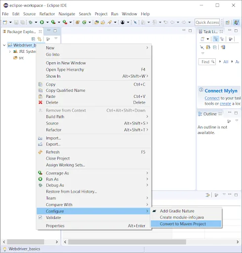Click the Coverage launch toolbar icon

click(53, 22)
